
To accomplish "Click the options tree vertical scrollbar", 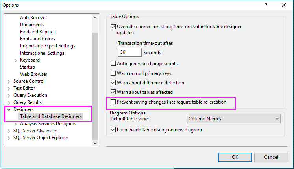I will (x=95, y=78).
